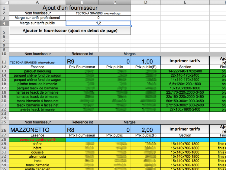The width and height of the screenshot is (226, 170).
Task: Select the 'chêne' cell in row 29
Action: point(37,144)
